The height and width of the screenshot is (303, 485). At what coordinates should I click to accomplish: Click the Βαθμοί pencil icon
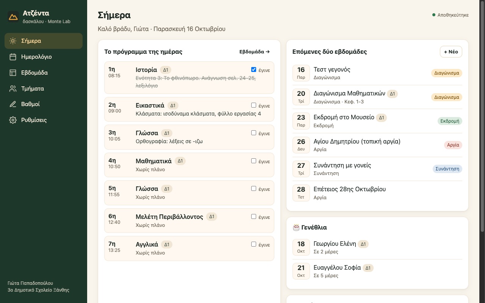[x=13, y=104]
